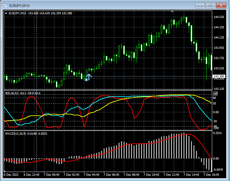Maximize the EURJPY,M15 chart window

coord(211,5)
